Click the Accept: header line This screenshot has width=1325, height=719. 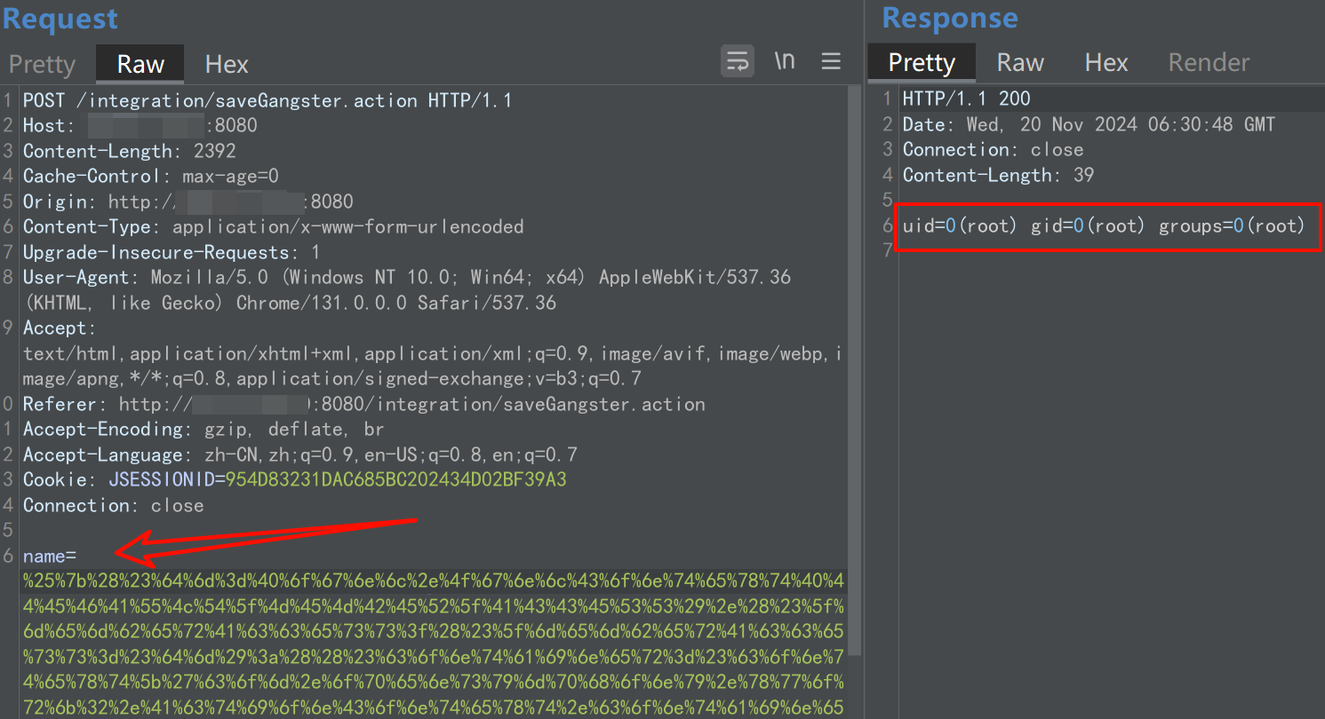434,354
